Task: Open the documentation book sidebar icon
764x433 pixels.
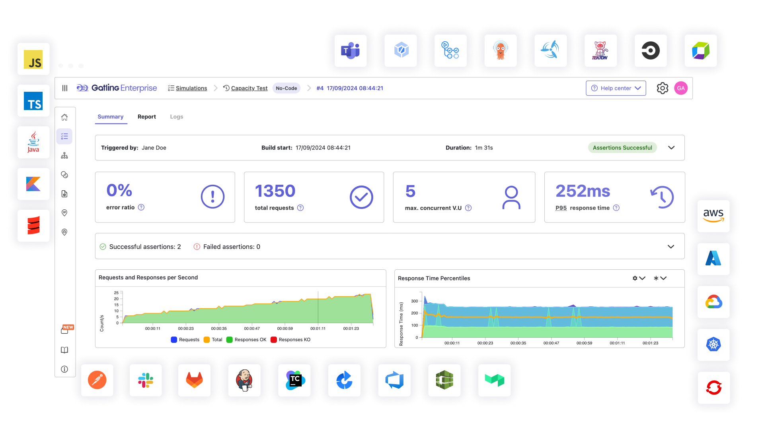Action: [x=64, y=350]
